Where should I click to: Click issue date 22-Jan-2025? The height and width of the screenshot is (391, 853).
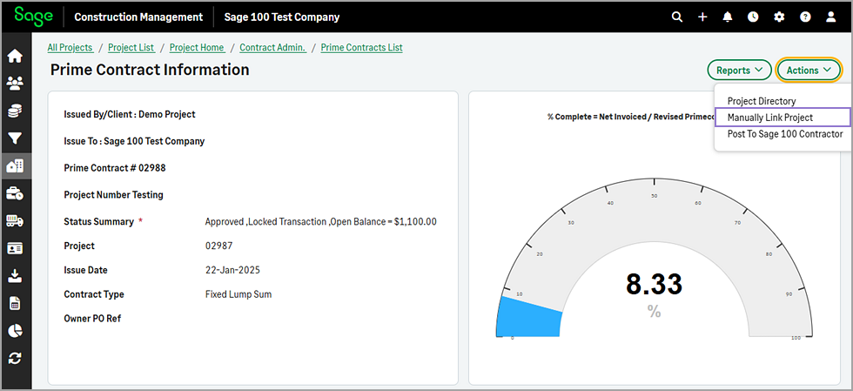(x=232, y=270)
